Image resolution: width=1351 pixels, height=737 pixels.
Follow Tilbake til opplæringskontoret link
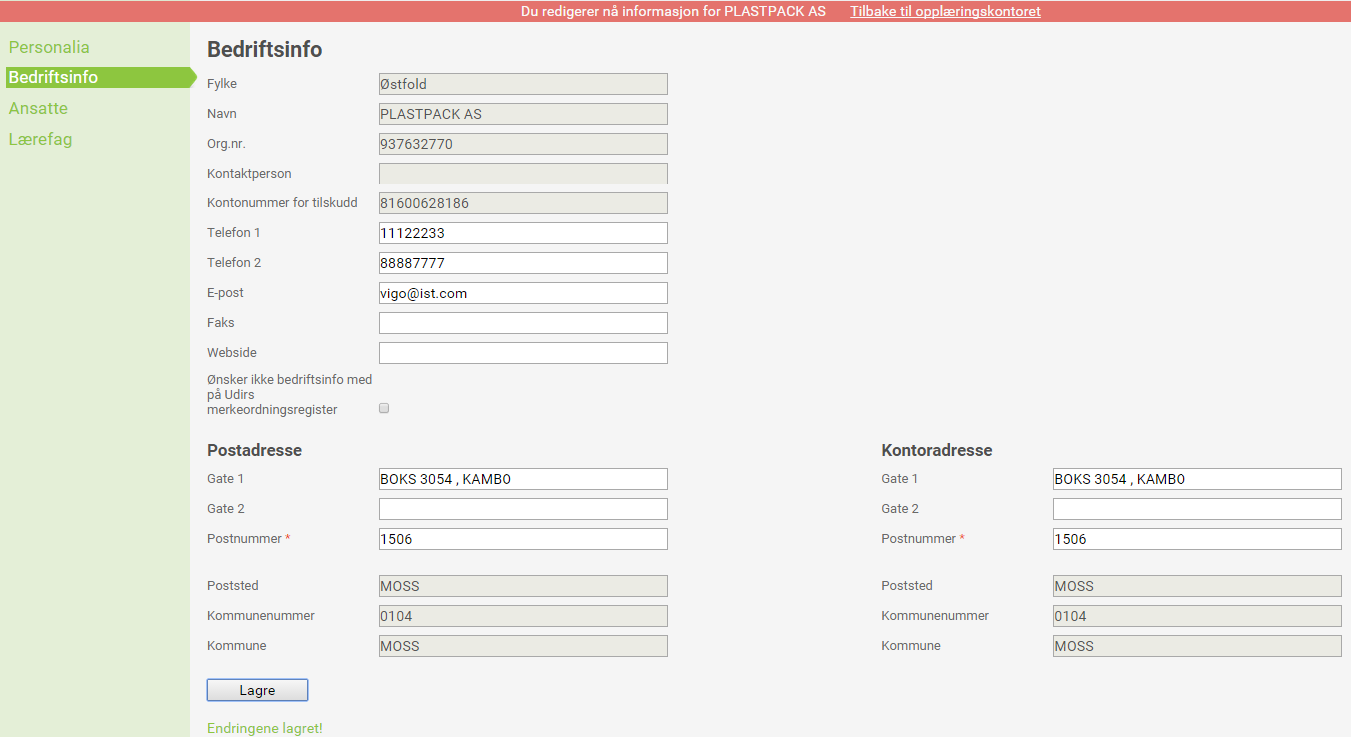point(945,11)
